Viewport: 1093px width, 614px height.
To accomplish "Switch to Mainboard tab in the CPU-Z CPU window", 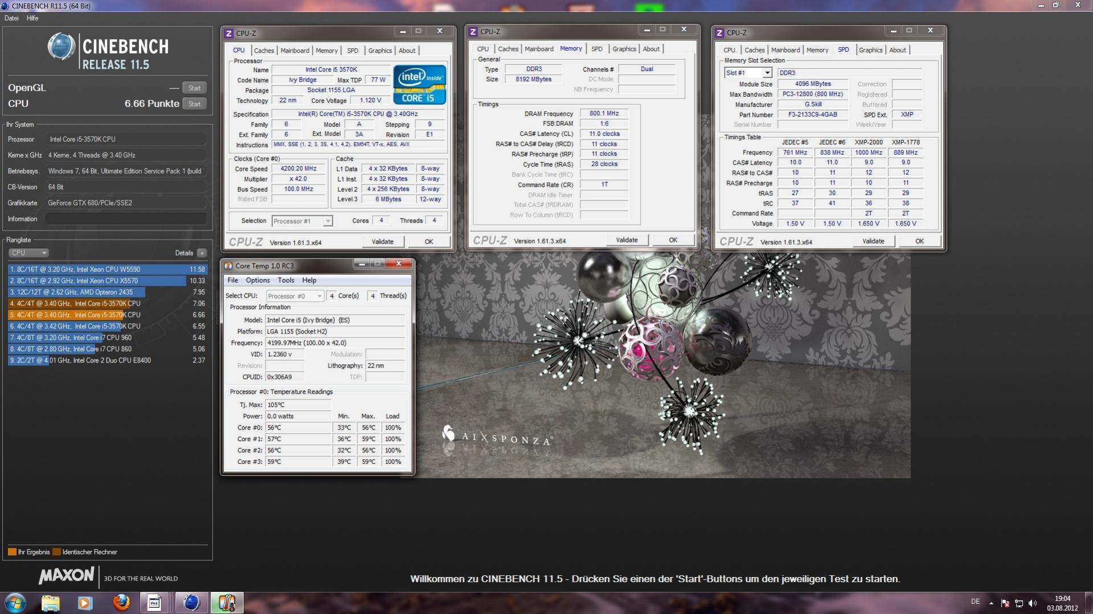I will (x=295, y=51).
